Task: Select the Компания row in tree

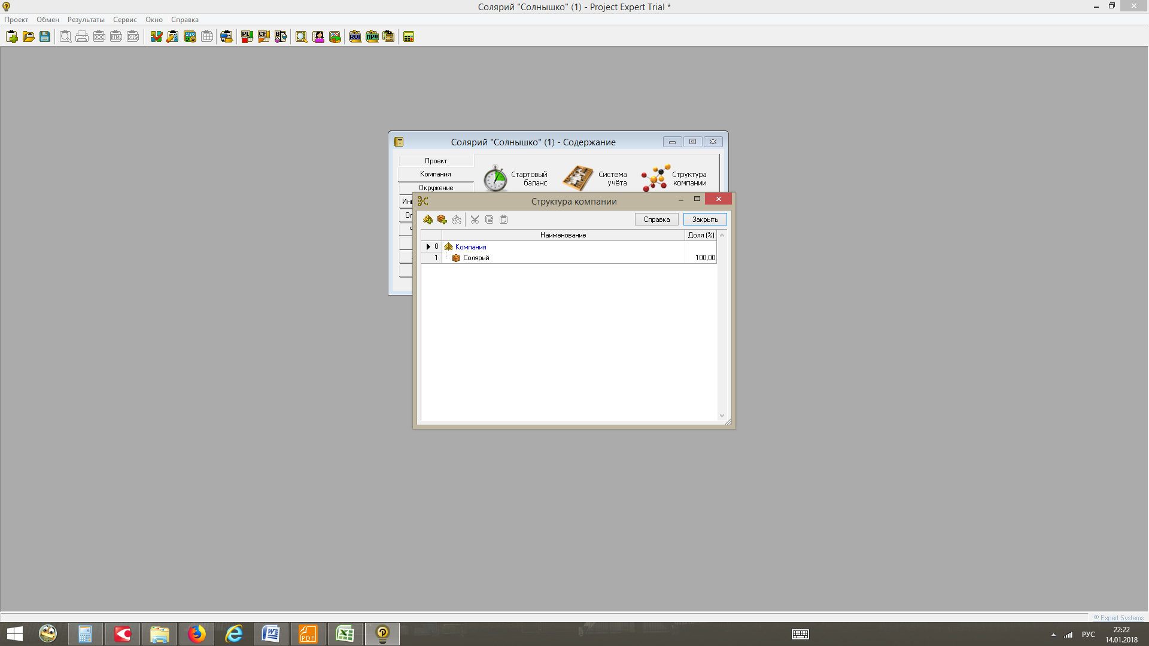Action: point(470,247)
